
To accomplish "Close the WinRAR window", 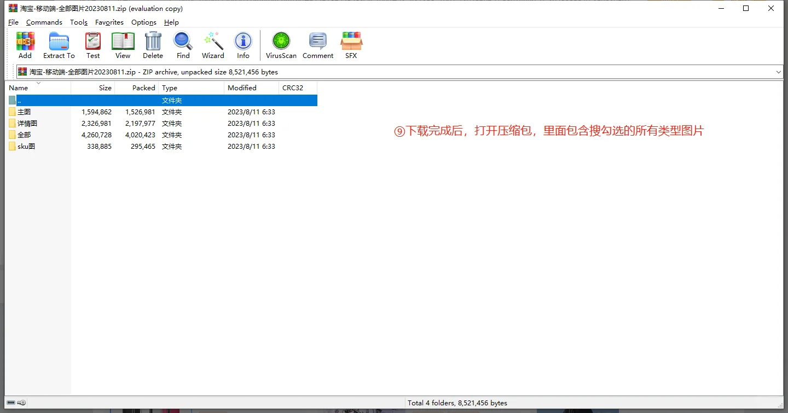I will click(x=771, y=8).
